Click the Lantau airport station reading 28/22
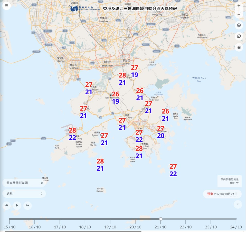Image resolution: width=246 pixels, height=232 pixels. pyautogui.click(x=72, y=134)
